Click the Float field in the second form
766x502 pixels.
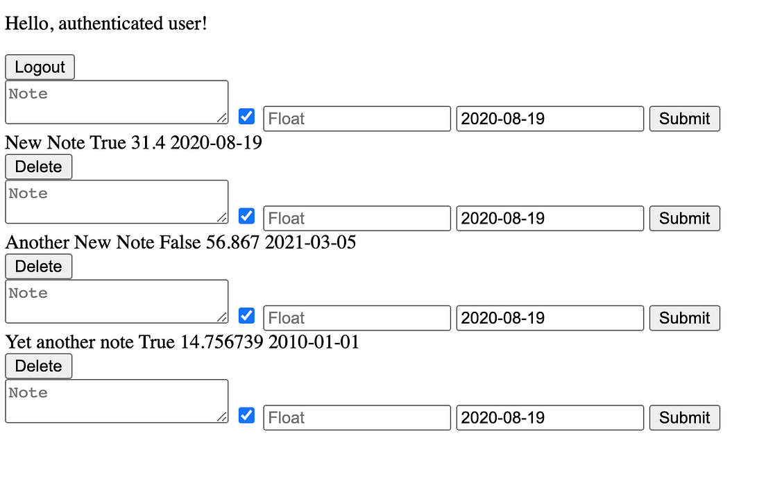357,218
